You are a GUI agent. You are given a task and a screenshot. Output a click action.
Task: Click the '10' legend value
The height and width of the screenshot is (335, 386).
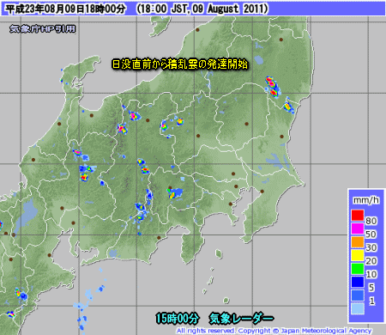[371, 274]
